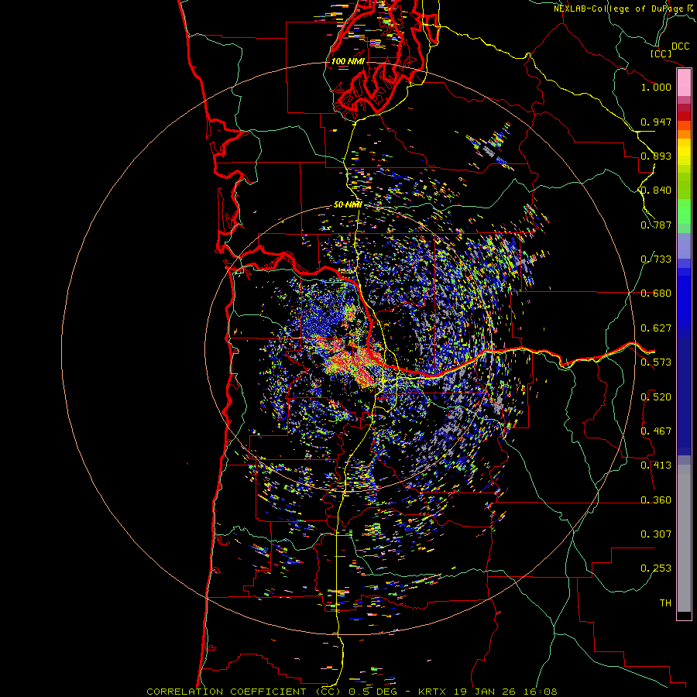Click the DCC label above color bar
Screen dimensions: 697x697
[x=680, y=46]
